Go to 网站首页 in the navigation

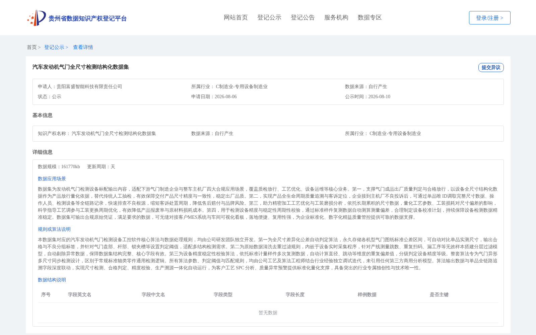(236, 17)
